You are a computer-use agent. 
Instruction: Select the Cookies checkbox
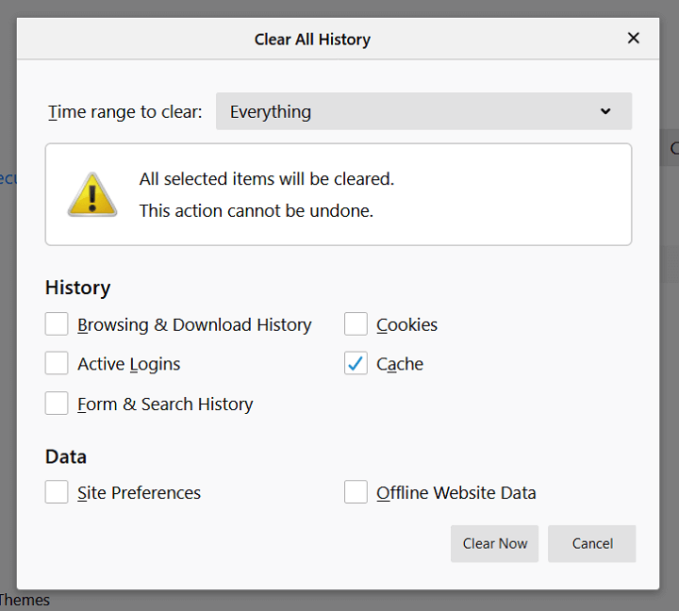356,324
